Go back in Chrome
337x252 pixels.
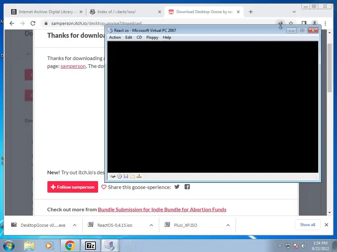click(x=12, y=23)
